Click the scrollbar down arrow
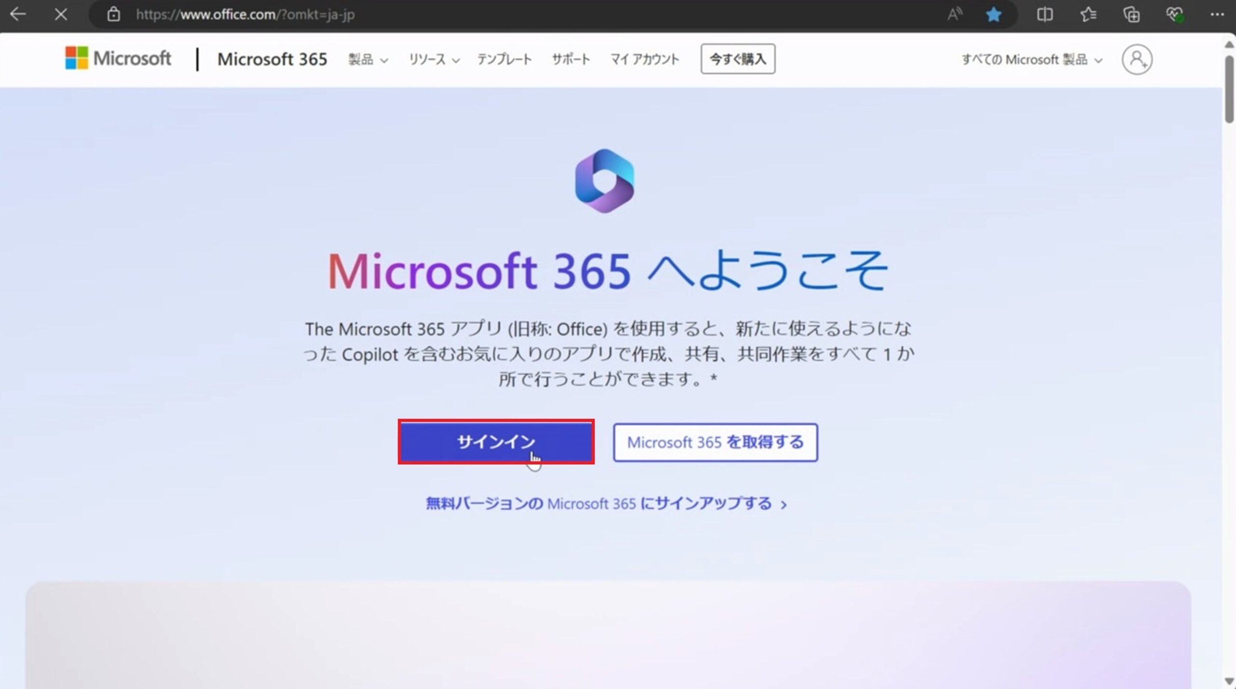Image resolution: width=1236 pixels, height=689 pixels. tap(1229, 681)
